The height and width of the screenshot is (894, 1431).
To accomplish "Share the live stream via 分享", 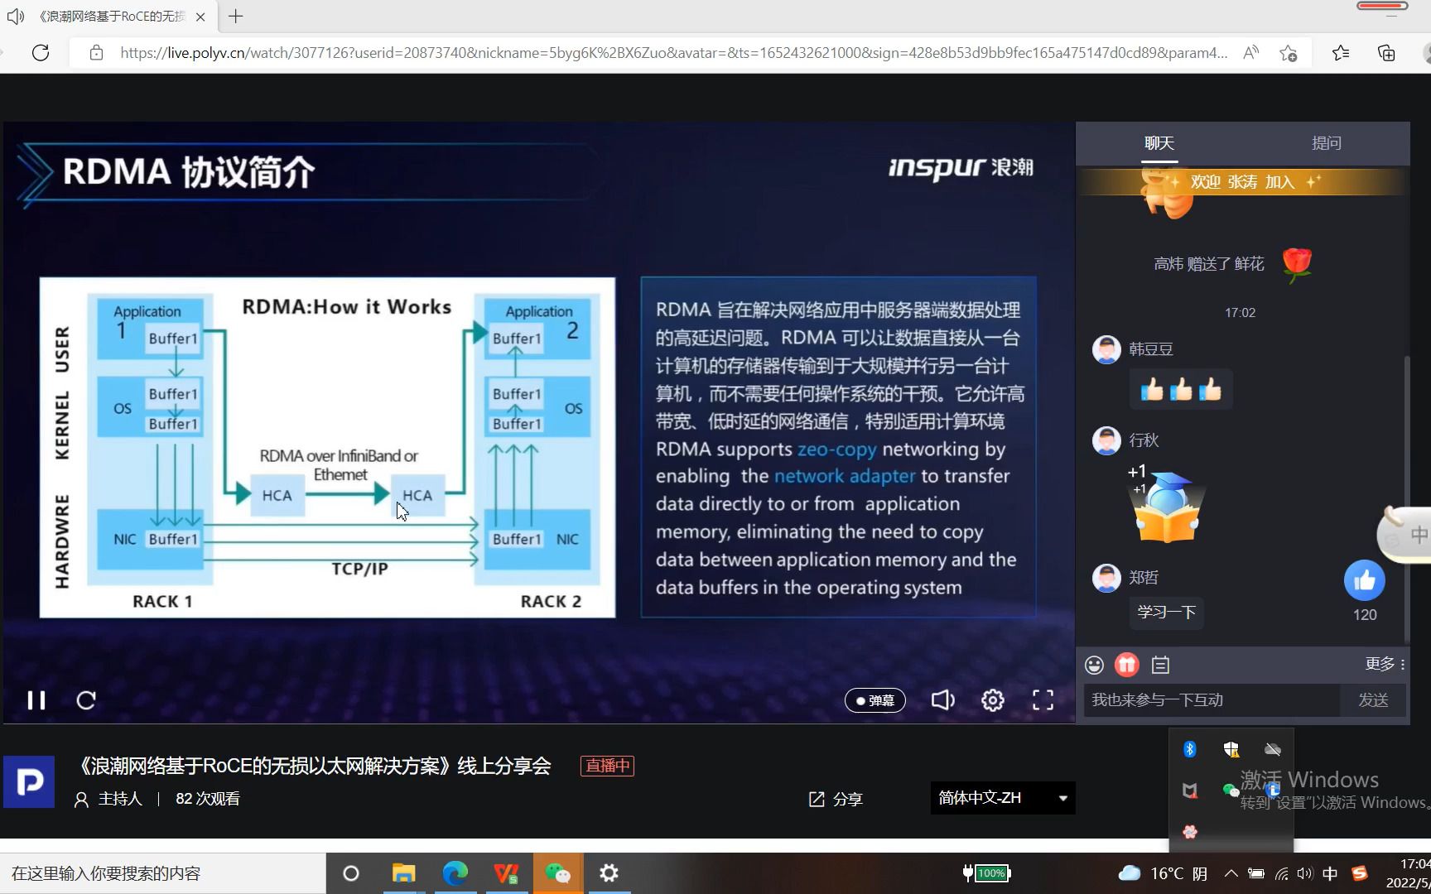I will (x=836, y=799).
